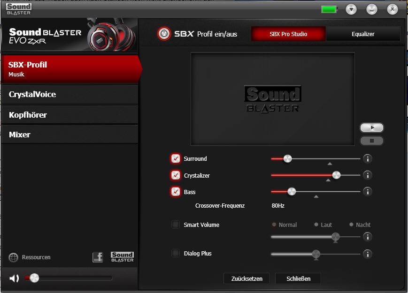The height and width of the screenshot is (293, 408).
Task: Click the Sound Blaster video preview area
Action: click(x=273, y=99)
